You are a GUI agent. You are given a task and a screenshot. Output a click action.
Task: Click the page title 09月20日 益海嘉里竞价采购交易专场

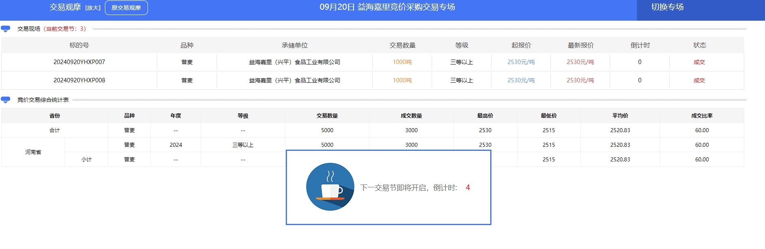[387, 7]
